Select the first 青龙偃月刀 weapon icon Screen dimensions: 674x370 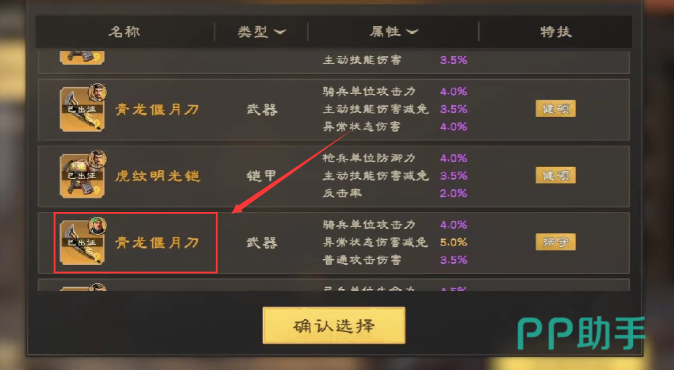click(82, 110)
